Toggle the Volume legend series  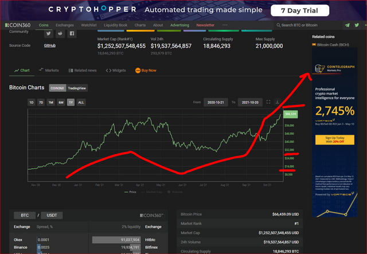tap(175, 192)
